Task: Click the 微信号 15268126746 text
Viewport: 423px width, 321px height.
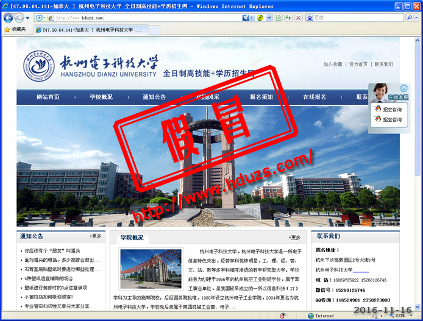Action: [x=341, y=290]
